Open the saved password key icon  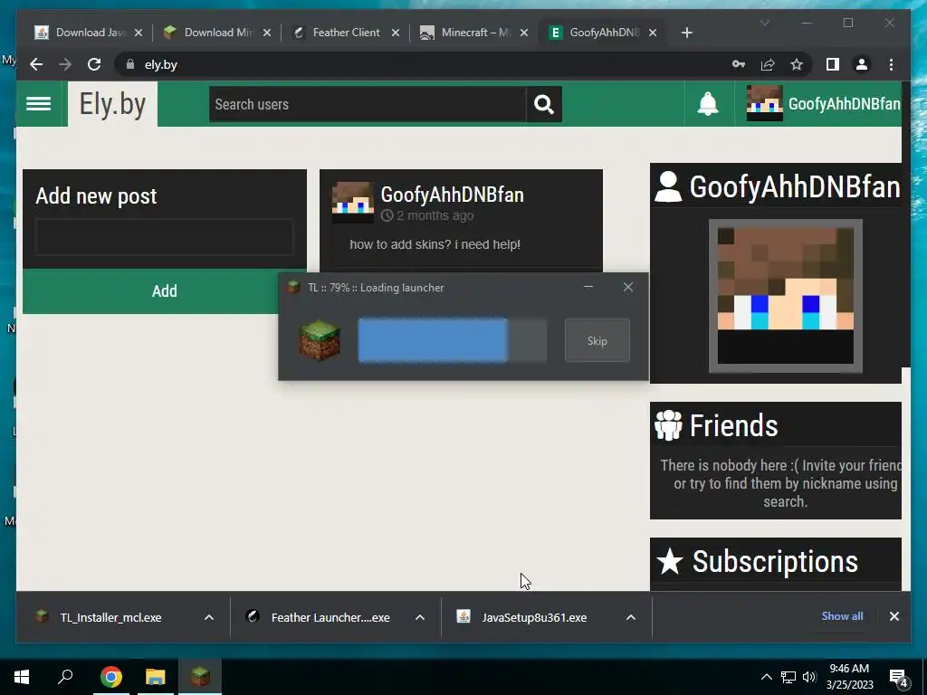coord(739,64)
